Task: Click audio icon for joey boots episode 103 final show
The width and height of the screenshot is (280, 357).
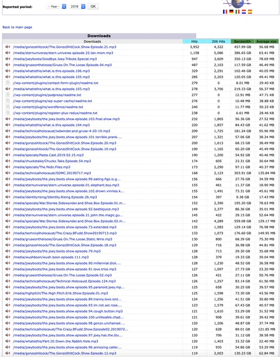Action: pos(8,119)
